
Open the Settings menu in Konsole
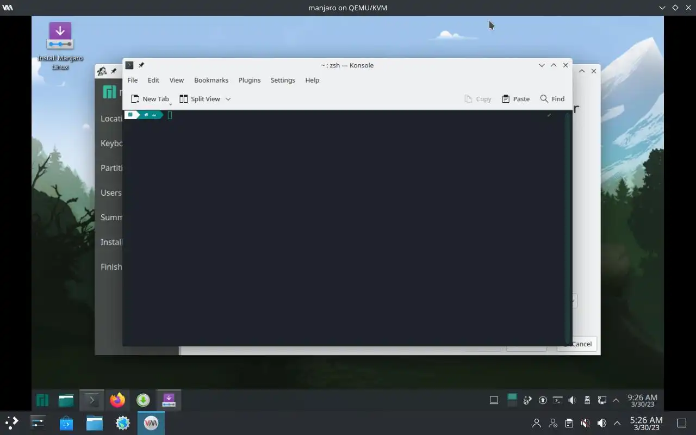point(283,80)
